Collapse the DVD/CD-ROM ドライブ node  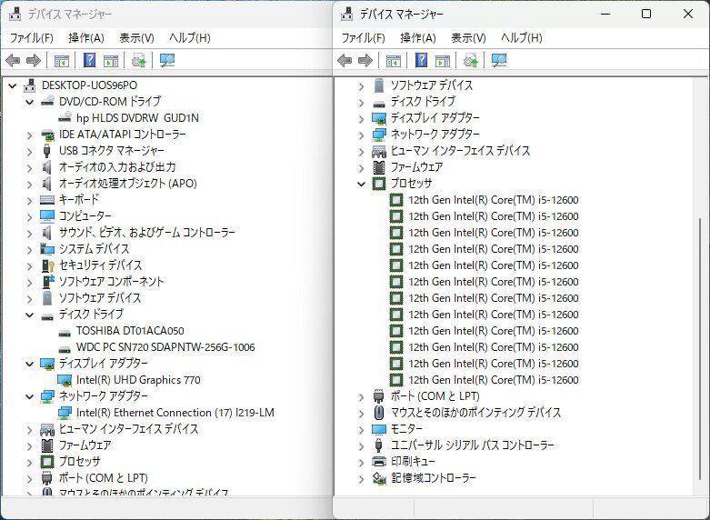[x=30, y=102]
